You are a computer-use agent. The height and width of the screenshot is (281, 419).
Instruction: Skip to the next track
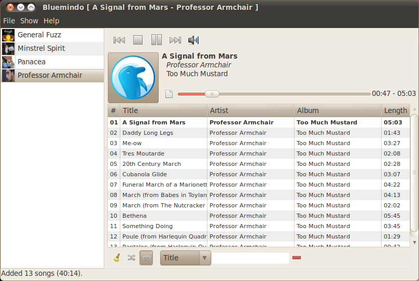pos(175,40)
